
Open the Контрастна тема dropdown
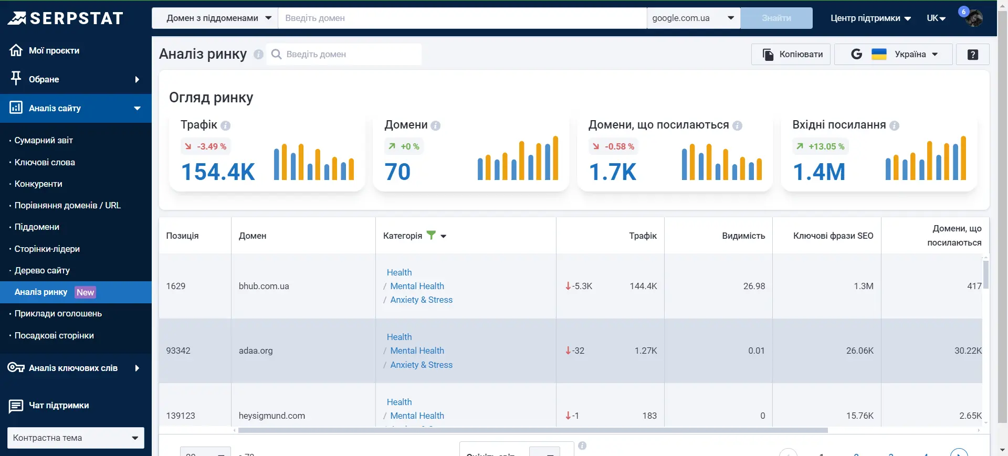tap(76, 438)
